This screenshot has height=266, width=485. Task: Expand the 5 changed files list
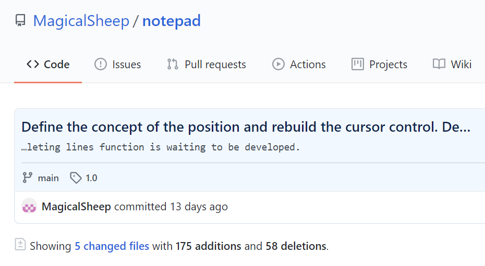pyautogui.click(x=112, y=246)
